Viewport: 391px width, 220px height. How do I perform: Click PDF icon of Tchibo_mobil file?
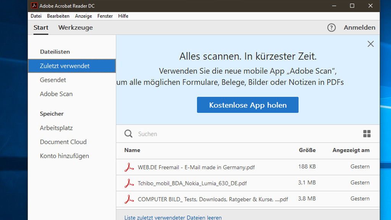[129, 183]
